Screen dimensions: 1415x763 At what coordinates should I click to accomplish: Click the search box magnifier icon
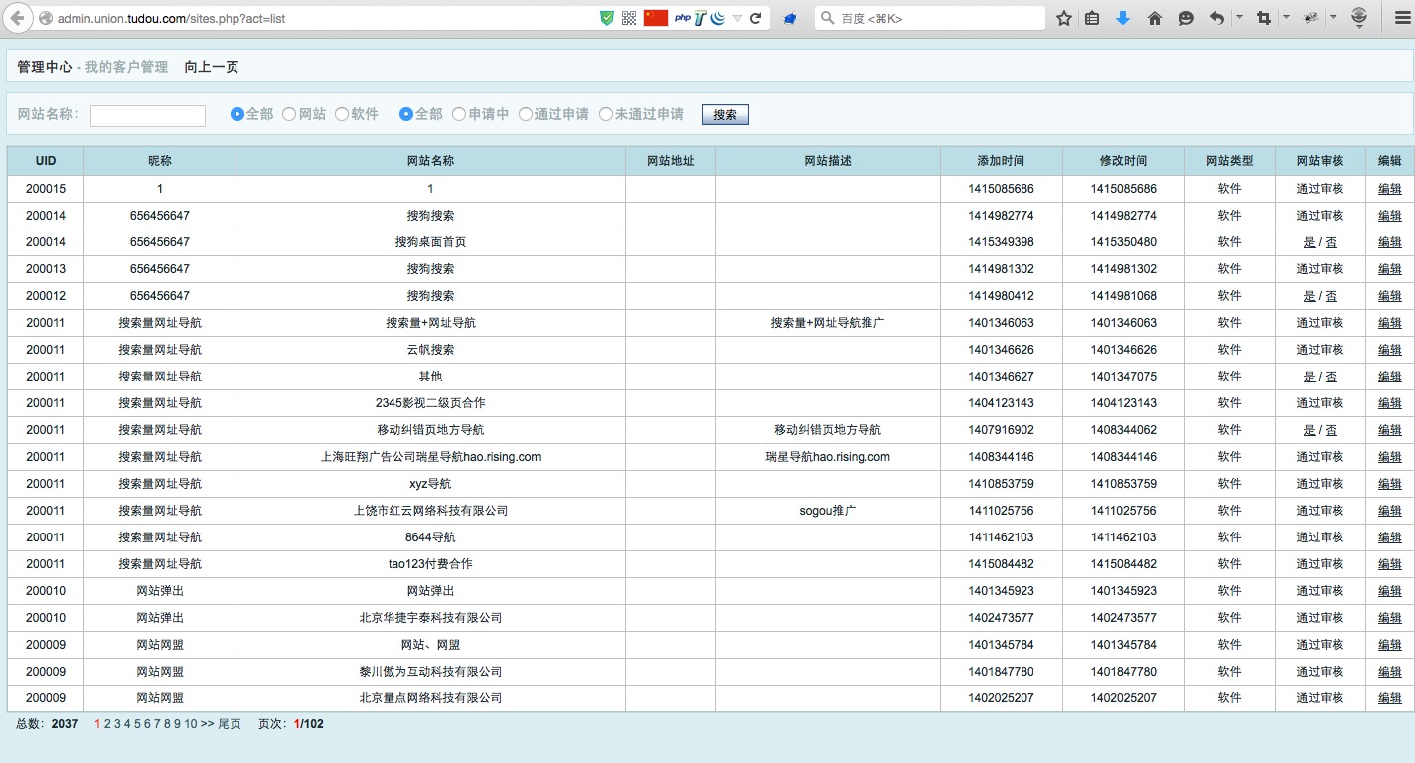point(827,18)
